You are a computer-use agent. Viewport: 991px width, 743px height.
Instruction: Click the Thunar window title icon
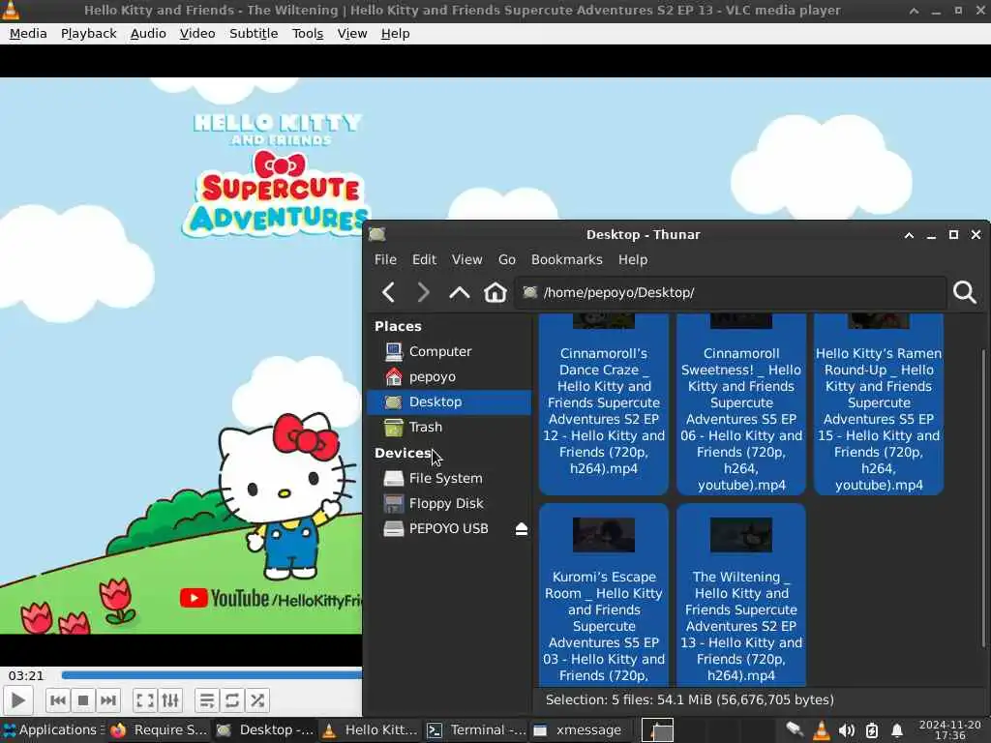coord(377,234)
